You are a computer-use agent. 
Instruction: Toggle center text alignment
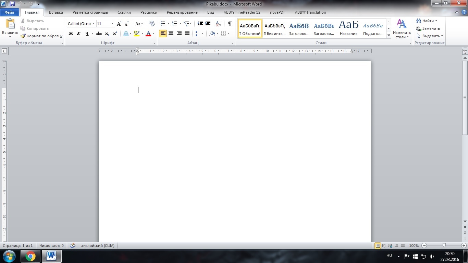pyautogui.click(x=171, y=34)
